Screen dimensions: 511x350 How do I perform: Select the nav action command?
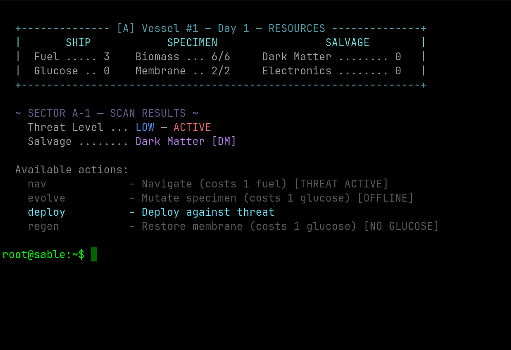pyautogui.click(x=37, y=184)
